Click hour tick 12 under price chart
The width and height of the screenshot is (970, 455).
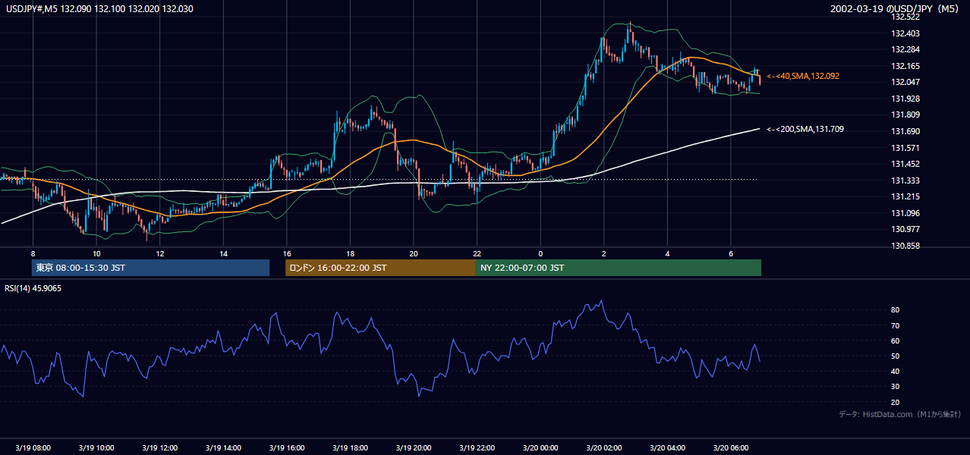pos(159,253)
